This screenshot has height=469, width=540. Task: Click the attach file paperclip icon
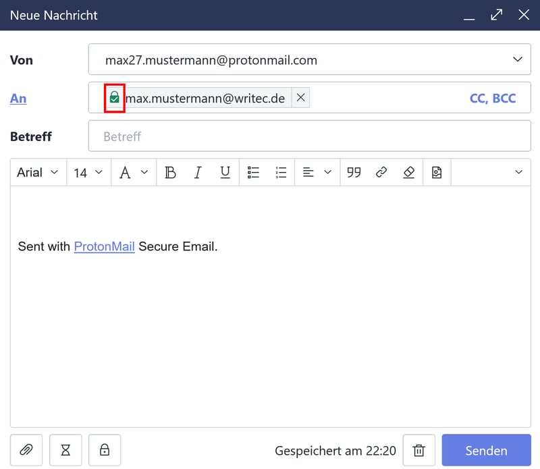tap(26, 450)
